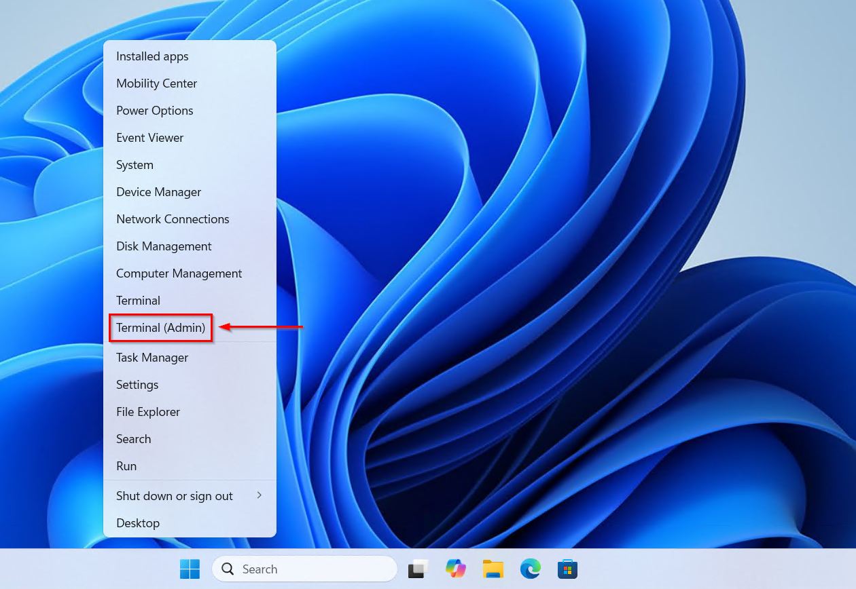Select Task Manager from the menu

[x=152, y=358]
